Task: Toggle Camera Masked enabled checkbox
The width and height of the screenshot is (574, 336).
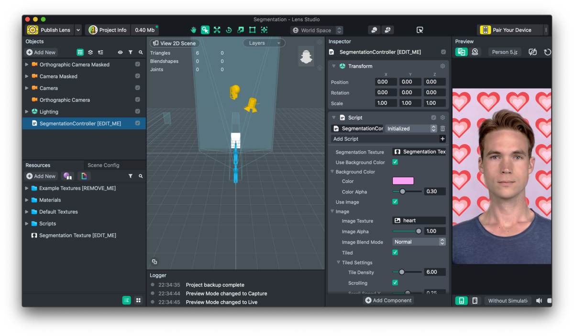Action: [x=137, y=76]
